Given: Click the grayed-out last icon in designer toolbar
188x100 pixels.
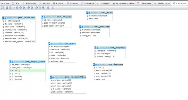Looking at the screenshot, I should click(x=53, y=7).
